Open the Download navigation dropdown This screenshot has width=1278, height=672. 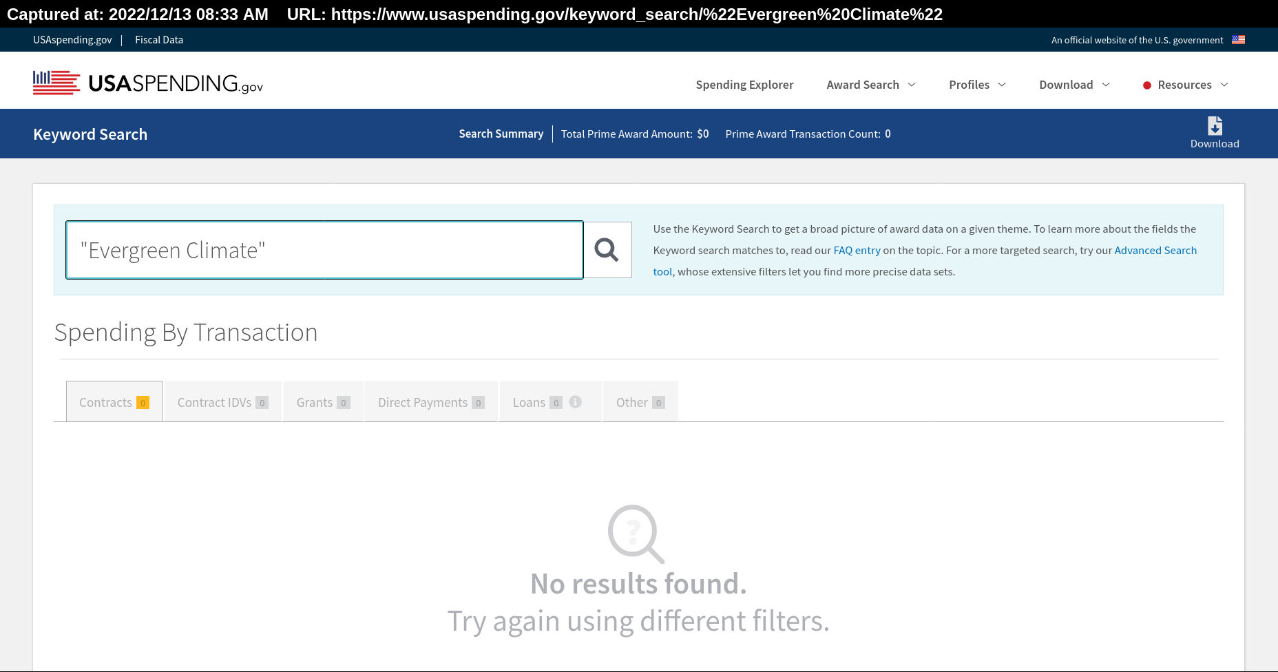click(x=1074, y=85)
